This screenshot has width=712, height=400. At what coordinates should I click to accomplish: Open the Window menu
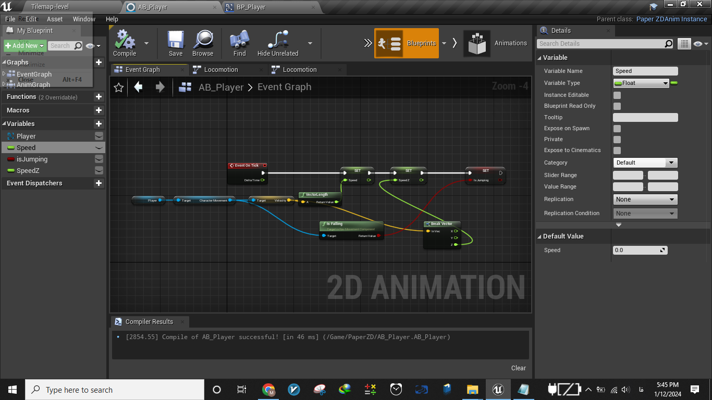(84, 19)
